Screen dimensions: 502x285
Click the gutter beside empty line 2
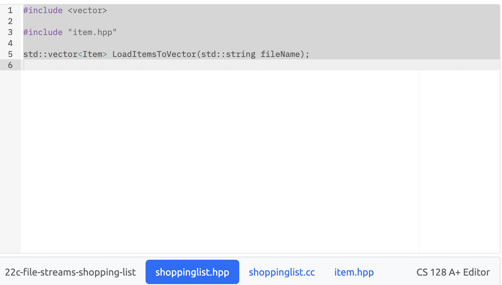[x=10, y=21]
